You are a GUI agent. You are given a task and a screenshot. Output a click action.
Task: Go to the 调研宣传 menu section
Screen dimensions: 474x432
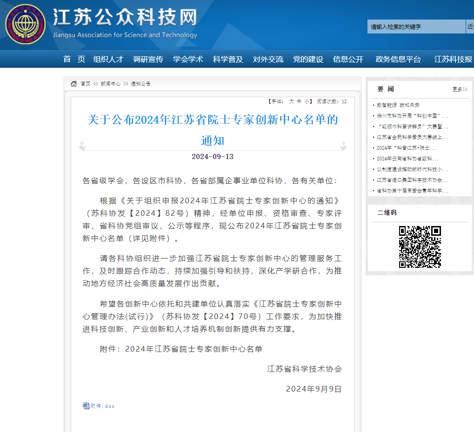pyautogui.click(x=148, y=59)
